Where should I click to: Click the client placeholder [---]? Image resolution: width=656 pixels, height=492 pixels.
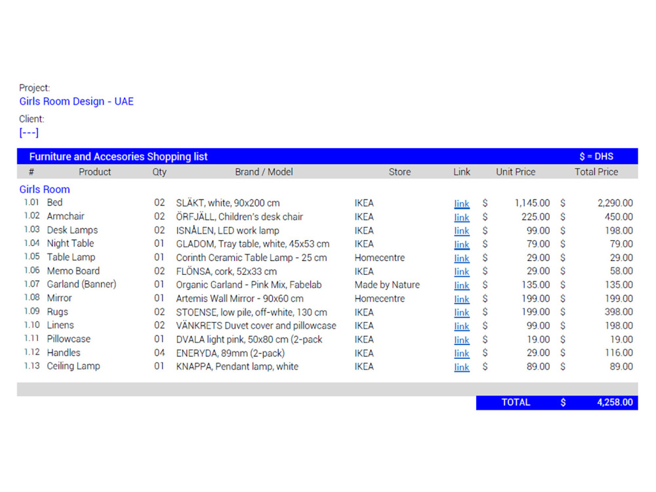tap(29, 133)
